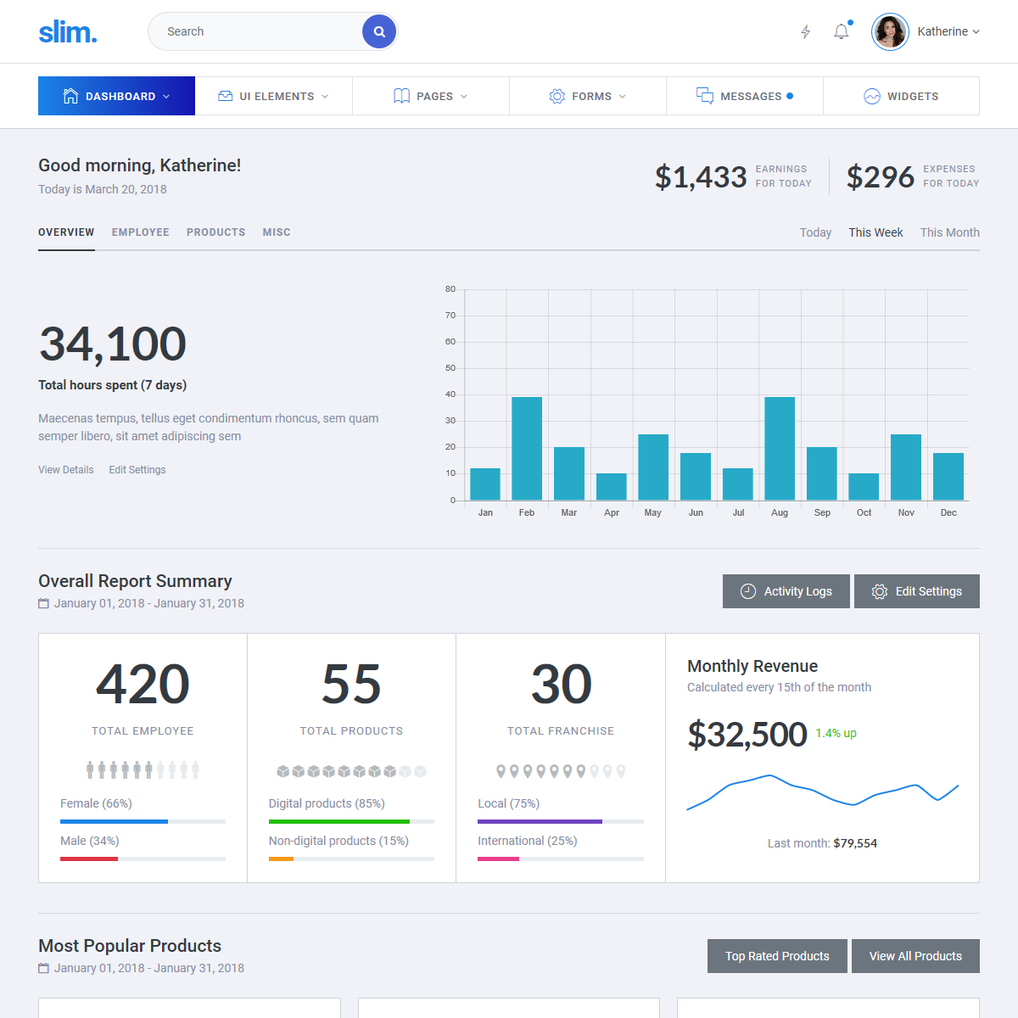
Task: Click the Activity Logs button
Action: 786,591
